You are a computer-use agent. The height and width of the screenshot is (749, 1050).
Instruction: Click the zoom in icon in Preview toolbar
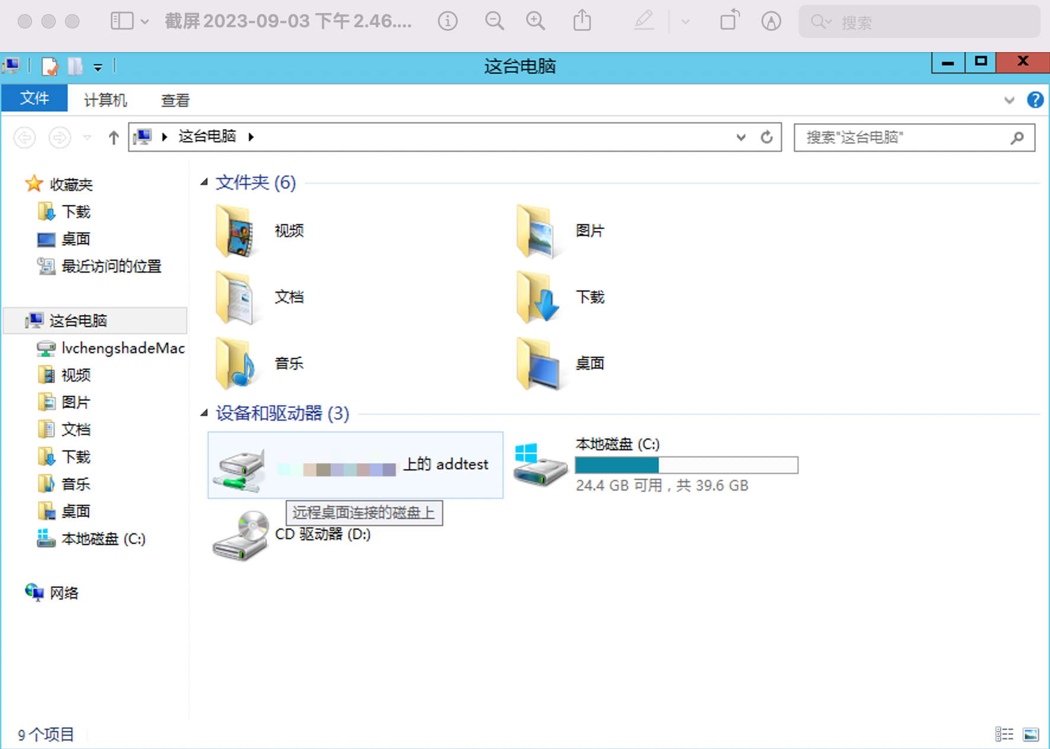[535, 21]
